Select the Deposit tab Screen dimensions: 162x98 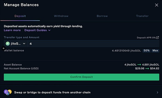(20, 16)
